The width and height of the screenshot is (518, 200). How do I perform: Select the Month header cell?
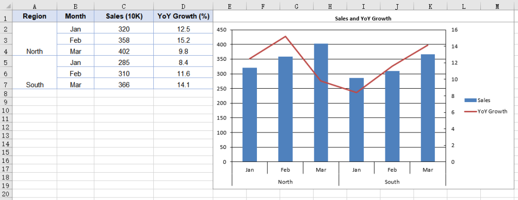[75, 16]
